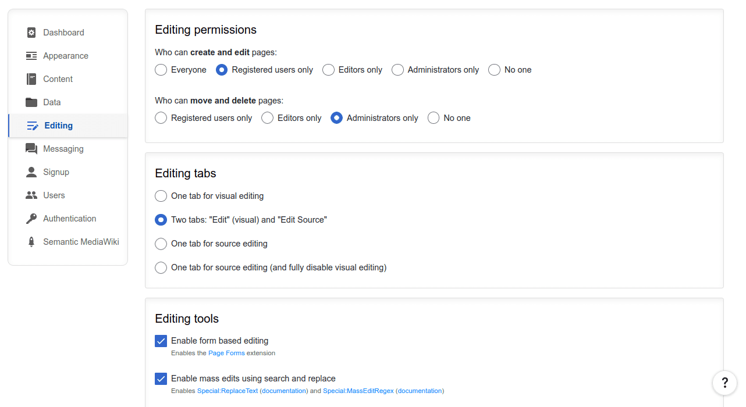Click the Users group icon
The width and height of the screenshot is (746, 407).
pos(31,195)
